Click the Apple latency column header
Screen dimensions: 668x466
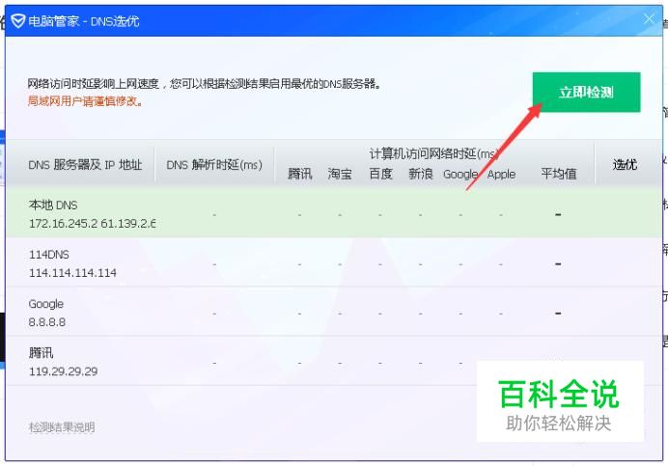click(501, 175)
